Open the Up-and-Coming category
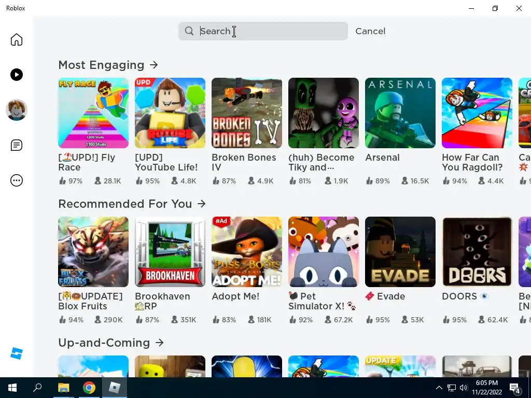The image size is (531, 398). (111, 343)
